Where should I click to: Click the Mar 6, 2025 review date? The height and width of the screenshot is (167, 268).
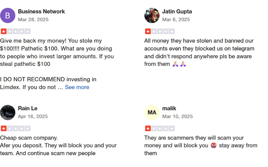point(176,20)
